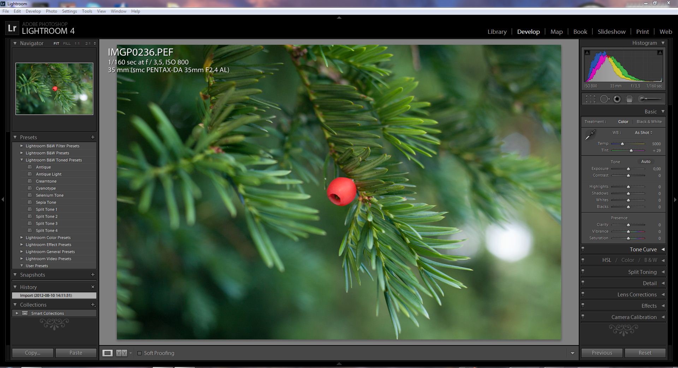Switch to Loupe view icon in toolbar
The height and width of the screenshot is (368, 678).
(x=108, y=353)
